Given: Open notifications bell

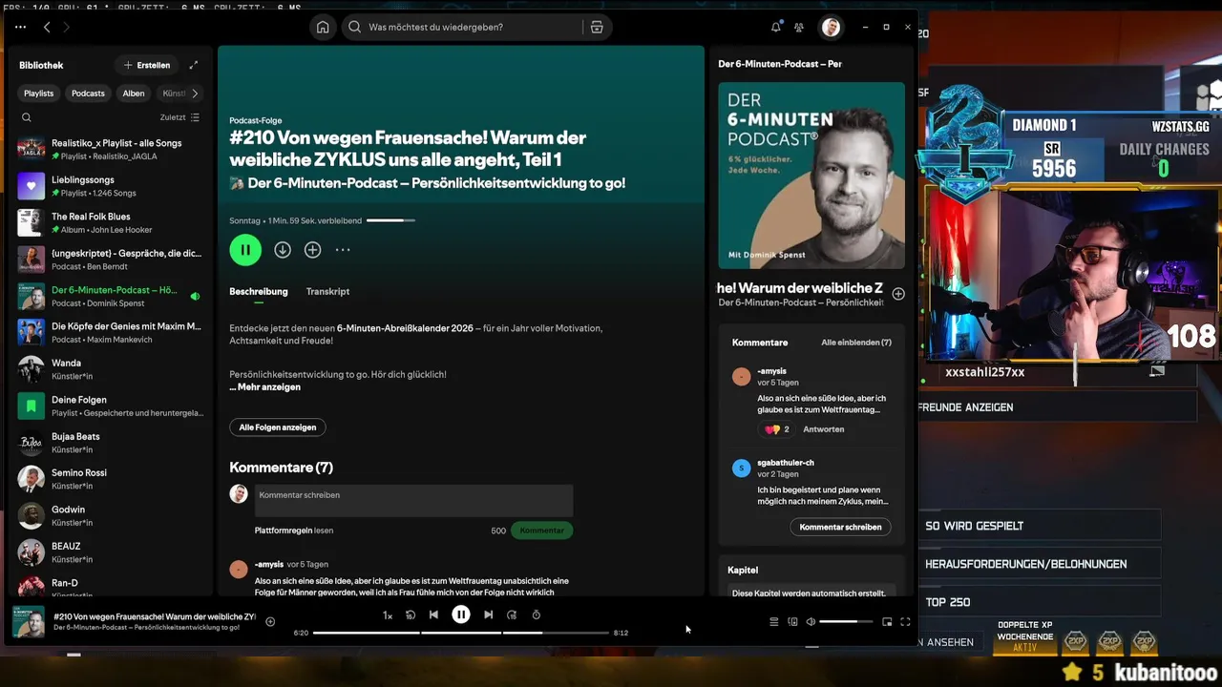Looking at the screenshot, I should click(x=775, y=27).
